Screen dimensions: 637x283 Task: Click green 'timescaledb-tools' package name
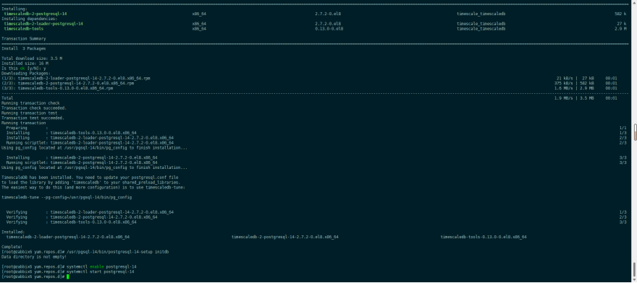point(24,29)
